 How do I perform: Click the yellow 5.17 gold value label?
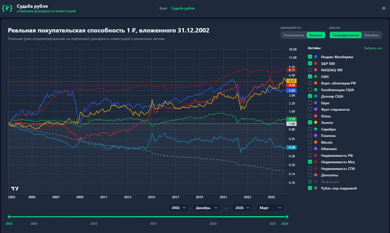click(291, 81)
